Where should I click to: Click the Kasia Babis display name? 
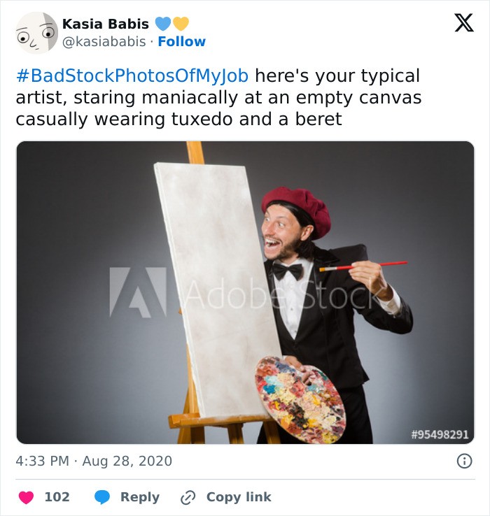[105, 24]
